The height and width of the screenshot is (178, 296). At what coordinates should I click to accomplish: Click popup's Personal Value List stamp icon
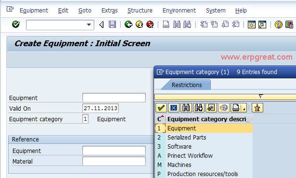click(257, 108)
